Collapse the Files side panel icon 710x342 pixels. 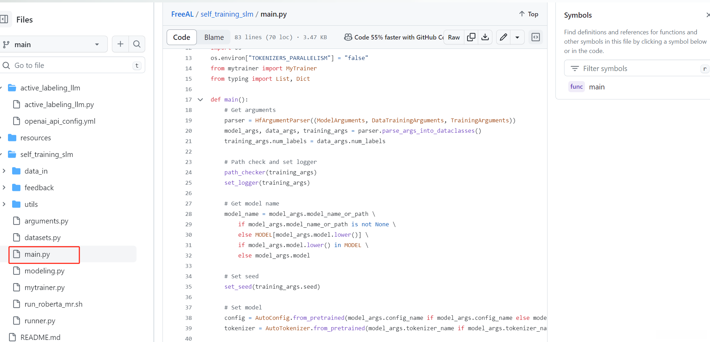4,19
